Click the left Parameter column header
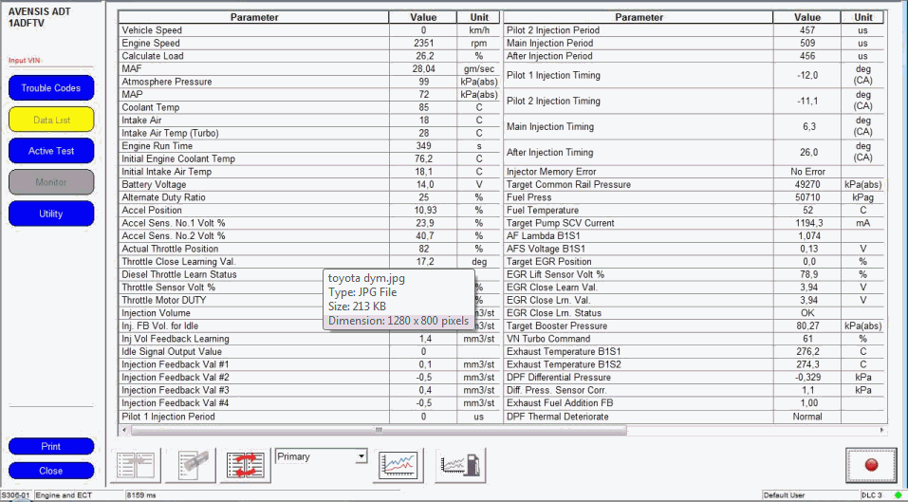Viewport: 908px width, 502px height. 253,17
